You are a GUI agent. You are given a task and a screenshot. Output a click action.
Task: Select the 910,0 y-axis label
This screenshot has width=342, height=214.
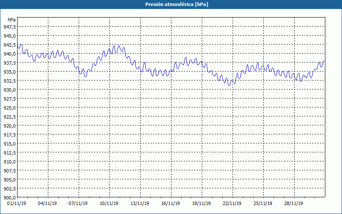[9, 162]
